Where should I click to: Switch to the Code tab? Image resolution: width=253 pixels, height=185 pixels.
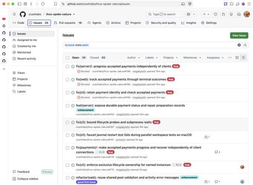click(18, 23)
